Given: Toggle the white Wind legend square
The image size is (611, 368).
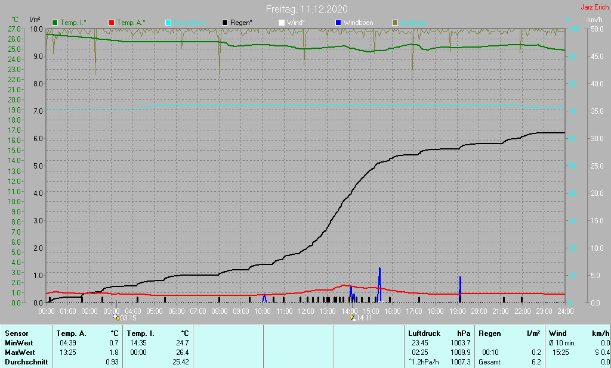Looking at the screenshot, I should [282, 23].
